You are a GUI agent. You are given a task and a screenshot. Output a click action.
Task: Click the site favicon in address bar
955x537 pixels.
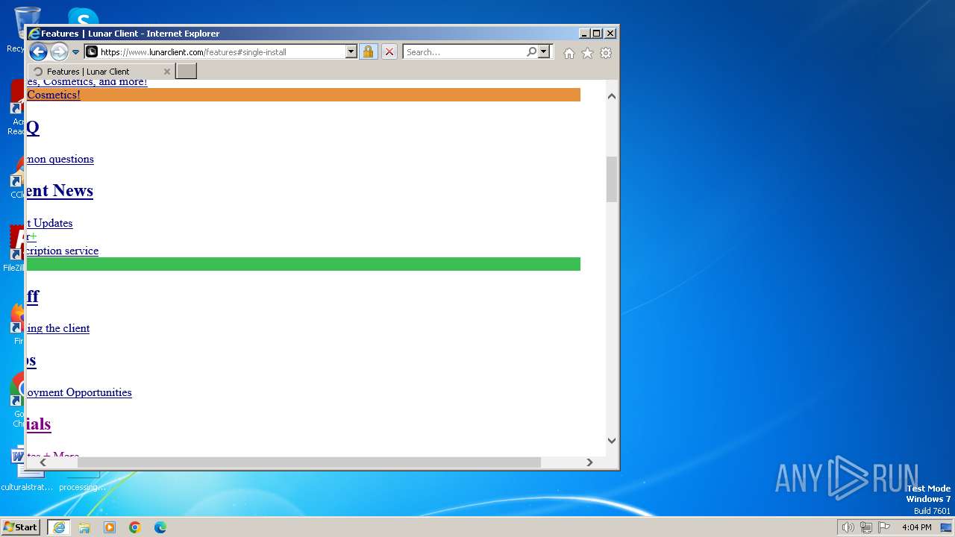pyautogui.click(x=92, y=51)
